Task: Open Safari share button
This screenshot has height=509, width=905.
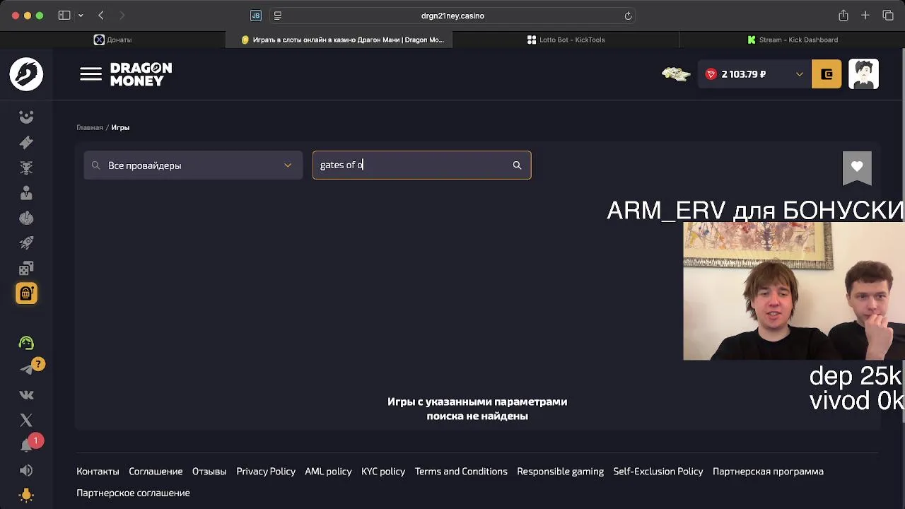Action: [843, 16]
